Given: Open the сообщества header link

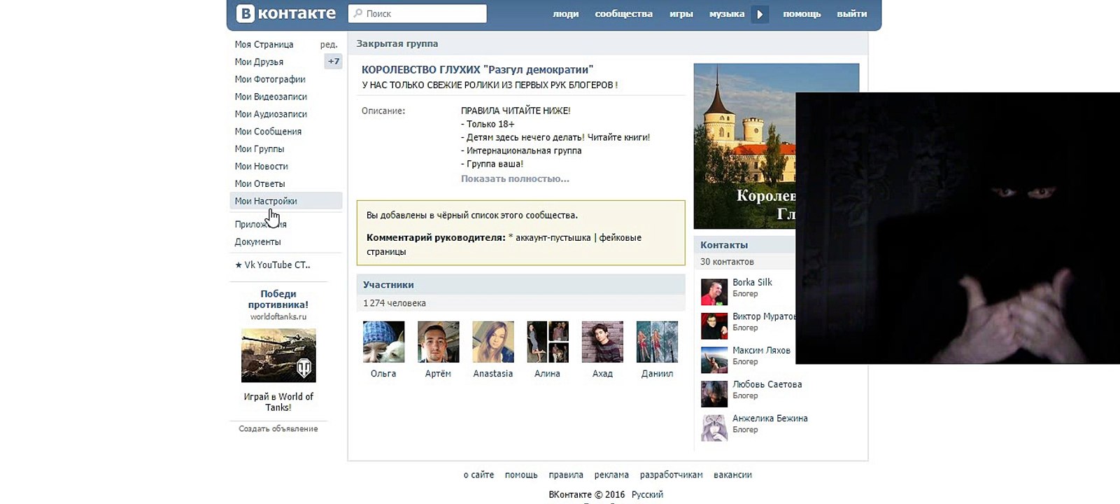Looking at the screenshot, I should [623, 14].
